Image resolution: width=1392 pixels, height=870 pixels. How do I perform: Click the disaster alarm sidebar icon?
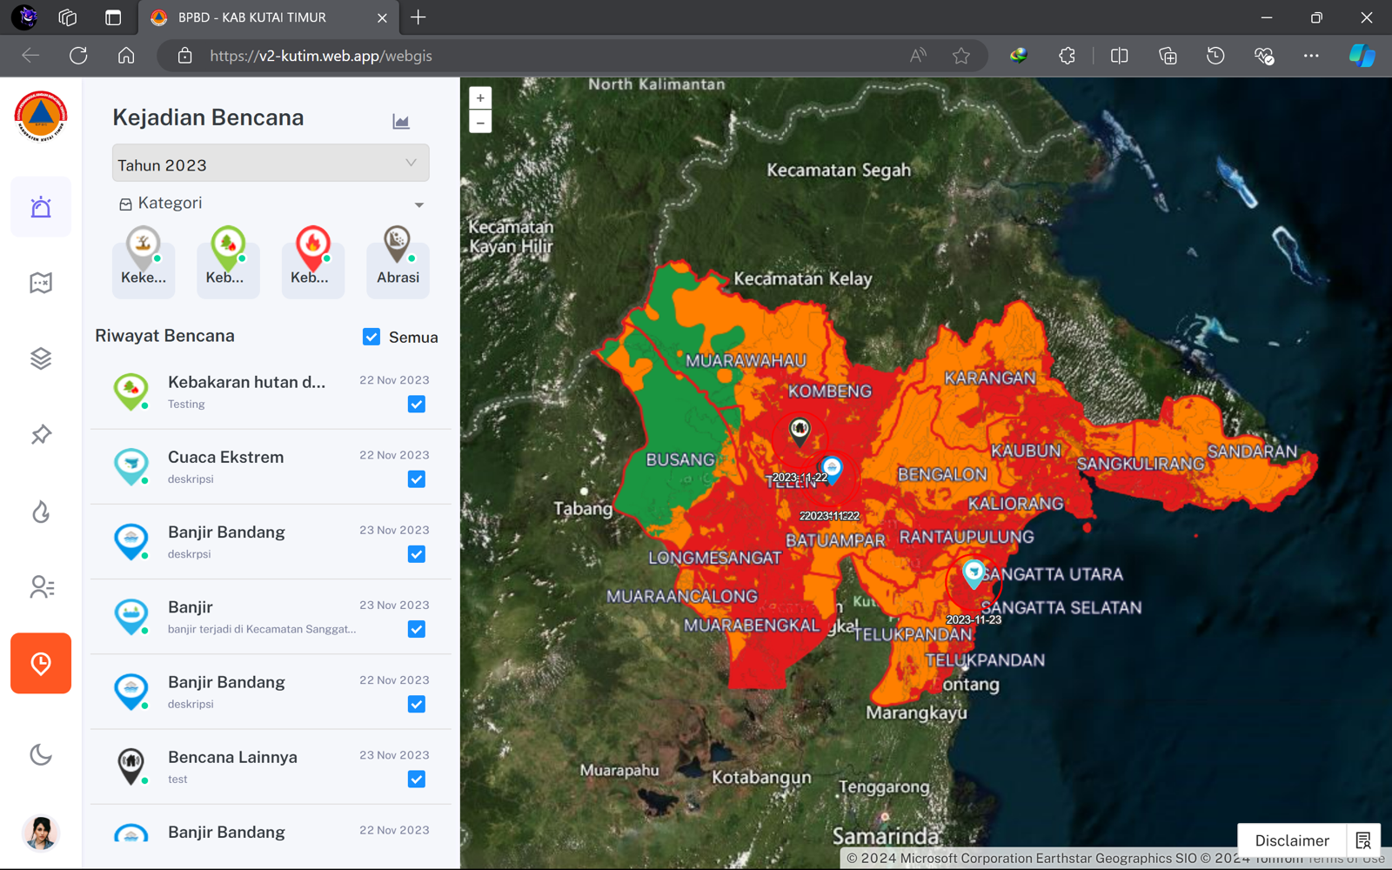[x=41, y=207]
